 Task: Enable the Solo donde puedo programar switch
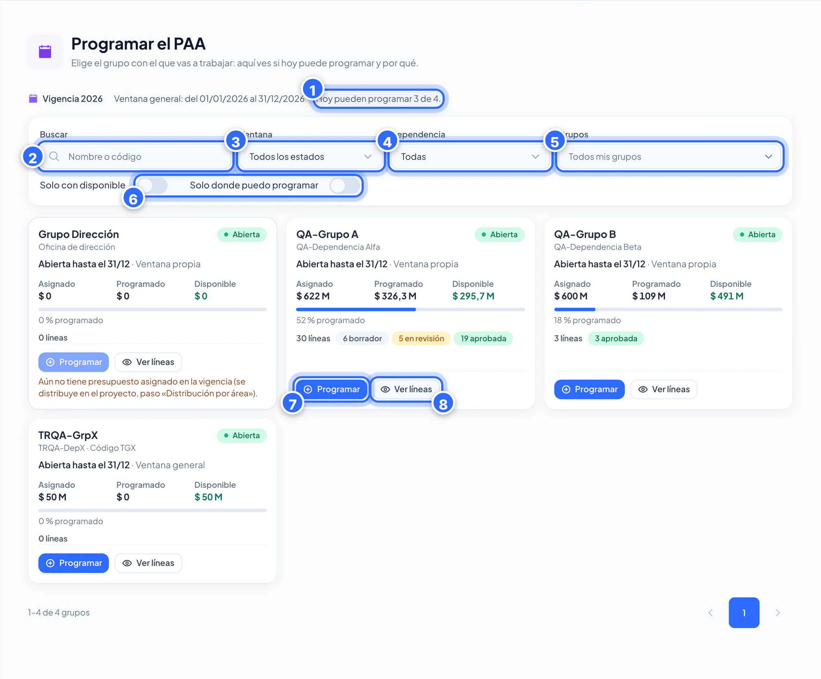coord(345,185)
